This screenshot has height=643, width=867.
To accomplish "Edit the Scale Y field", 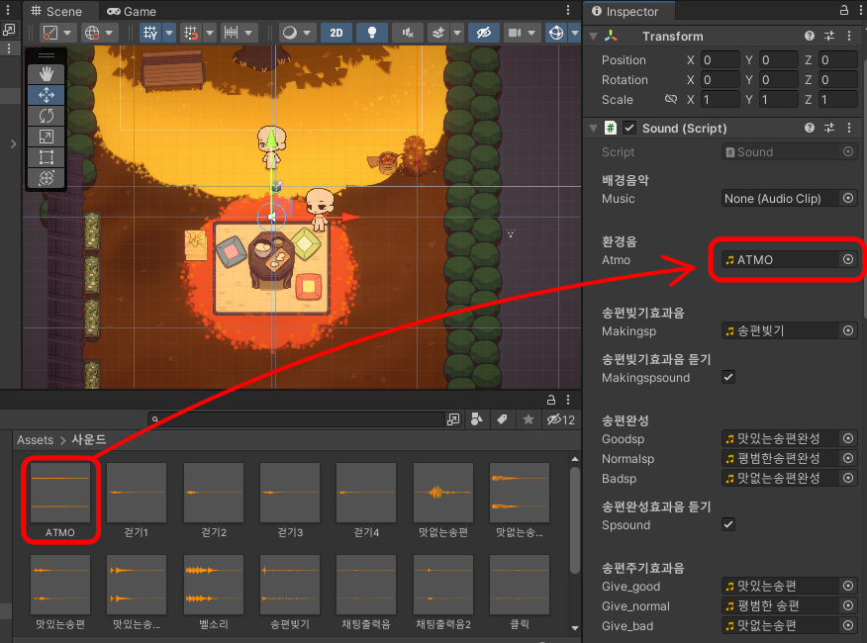I will (779, 100).
